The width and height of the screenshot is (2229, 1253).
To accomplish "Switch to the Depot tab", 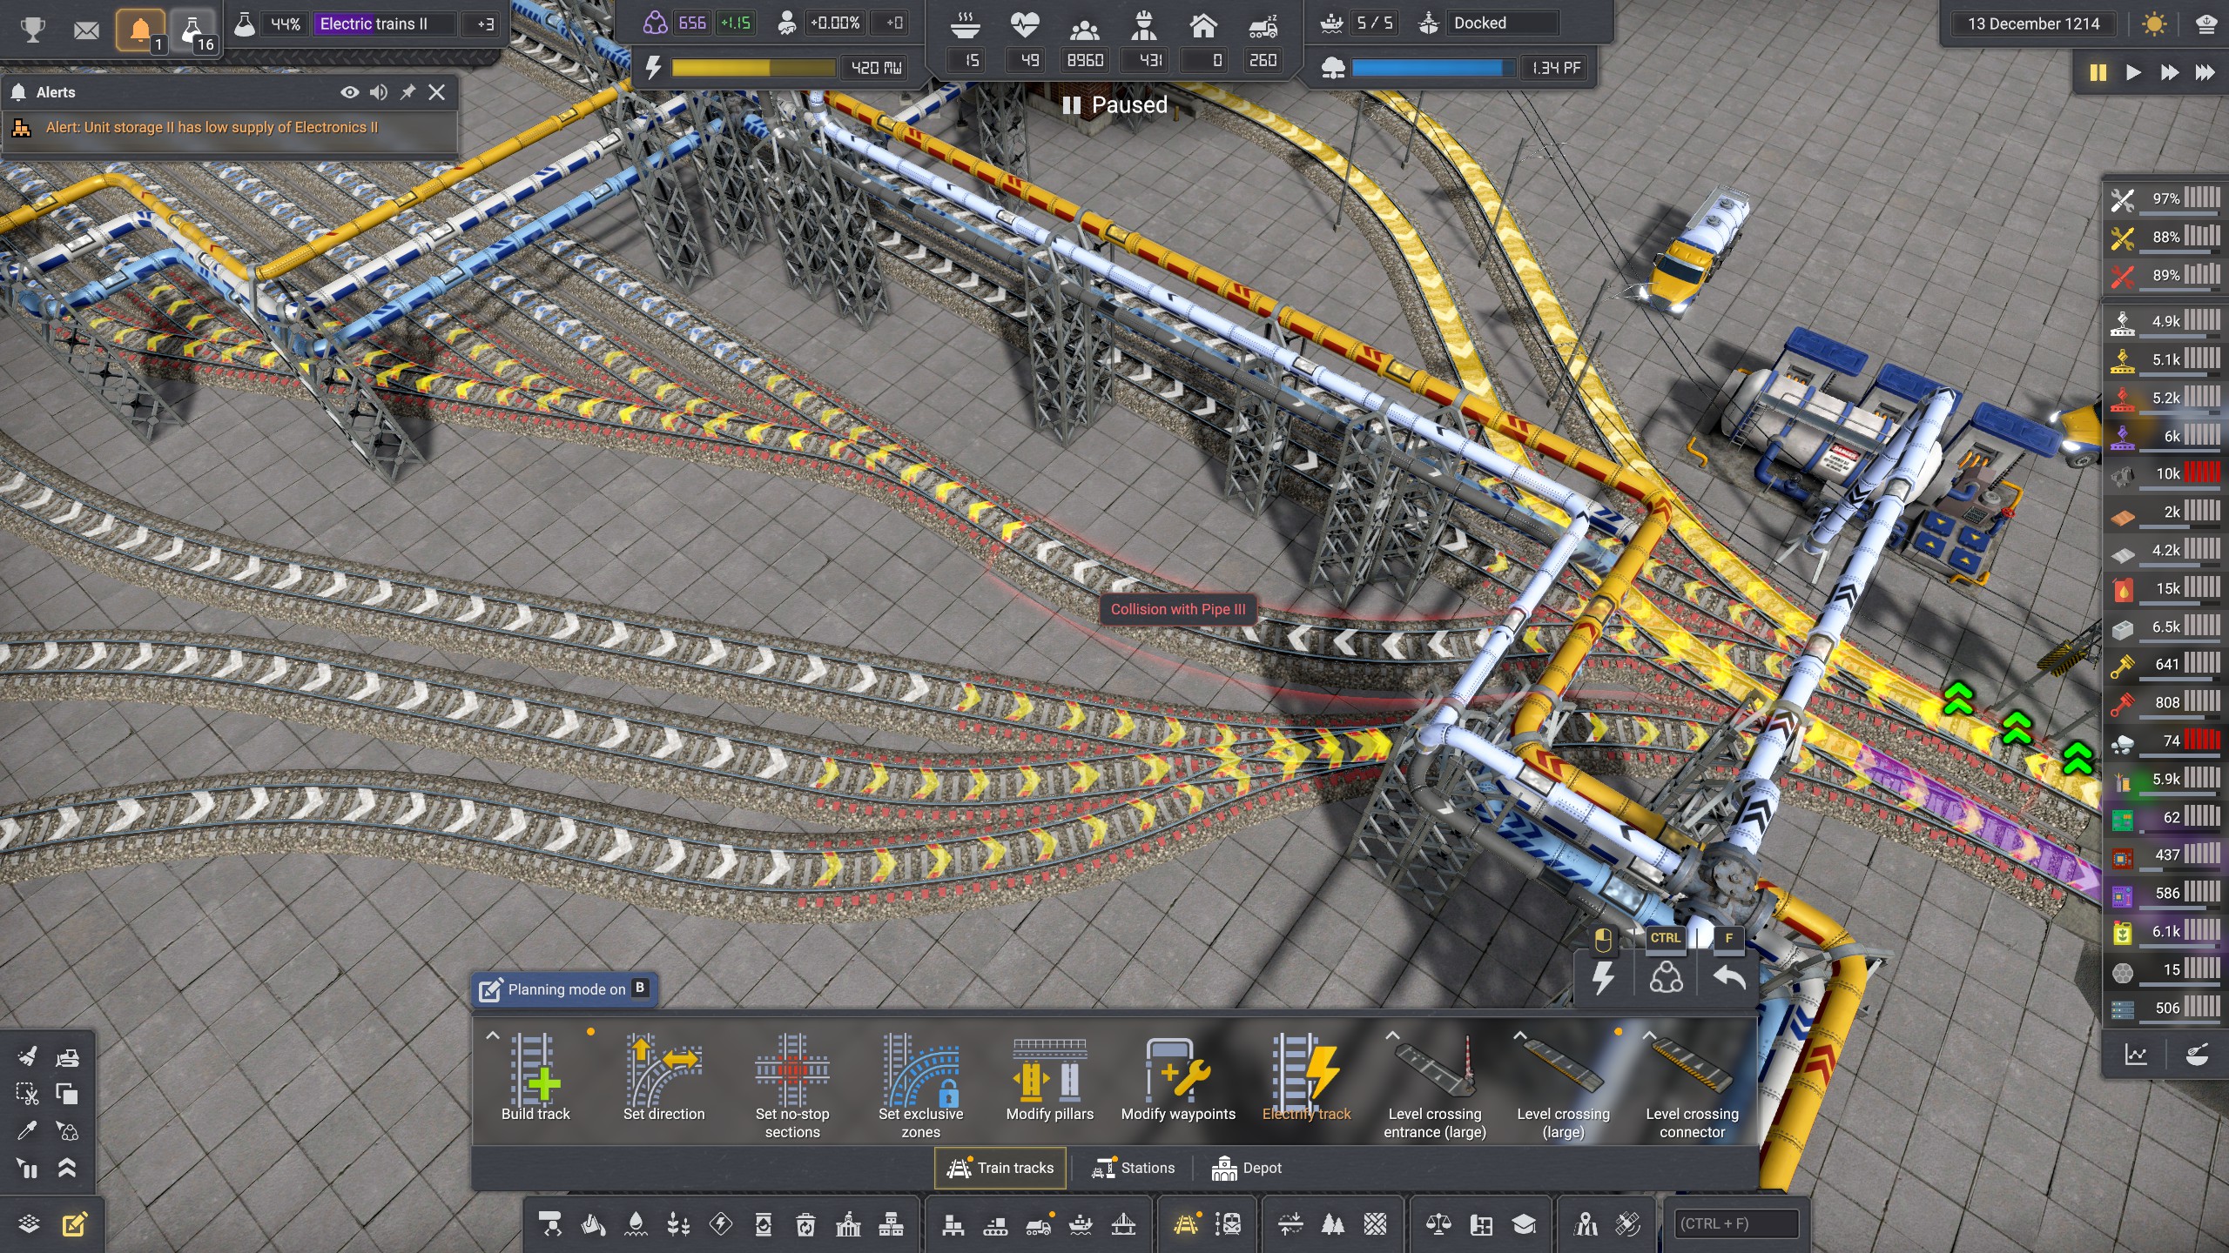I will 1247,1168.
